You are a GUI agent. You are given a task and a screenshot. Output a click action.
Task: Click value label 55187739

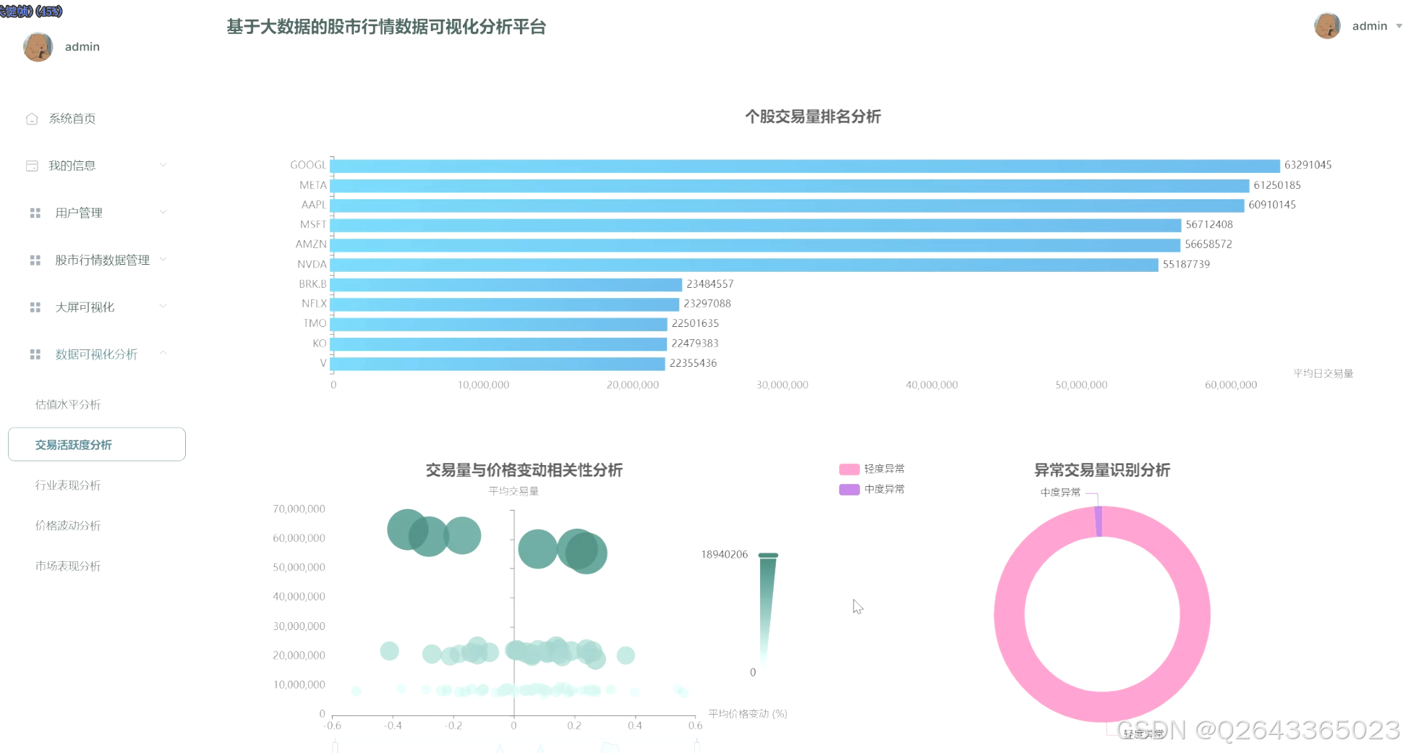click(1186, 264)
